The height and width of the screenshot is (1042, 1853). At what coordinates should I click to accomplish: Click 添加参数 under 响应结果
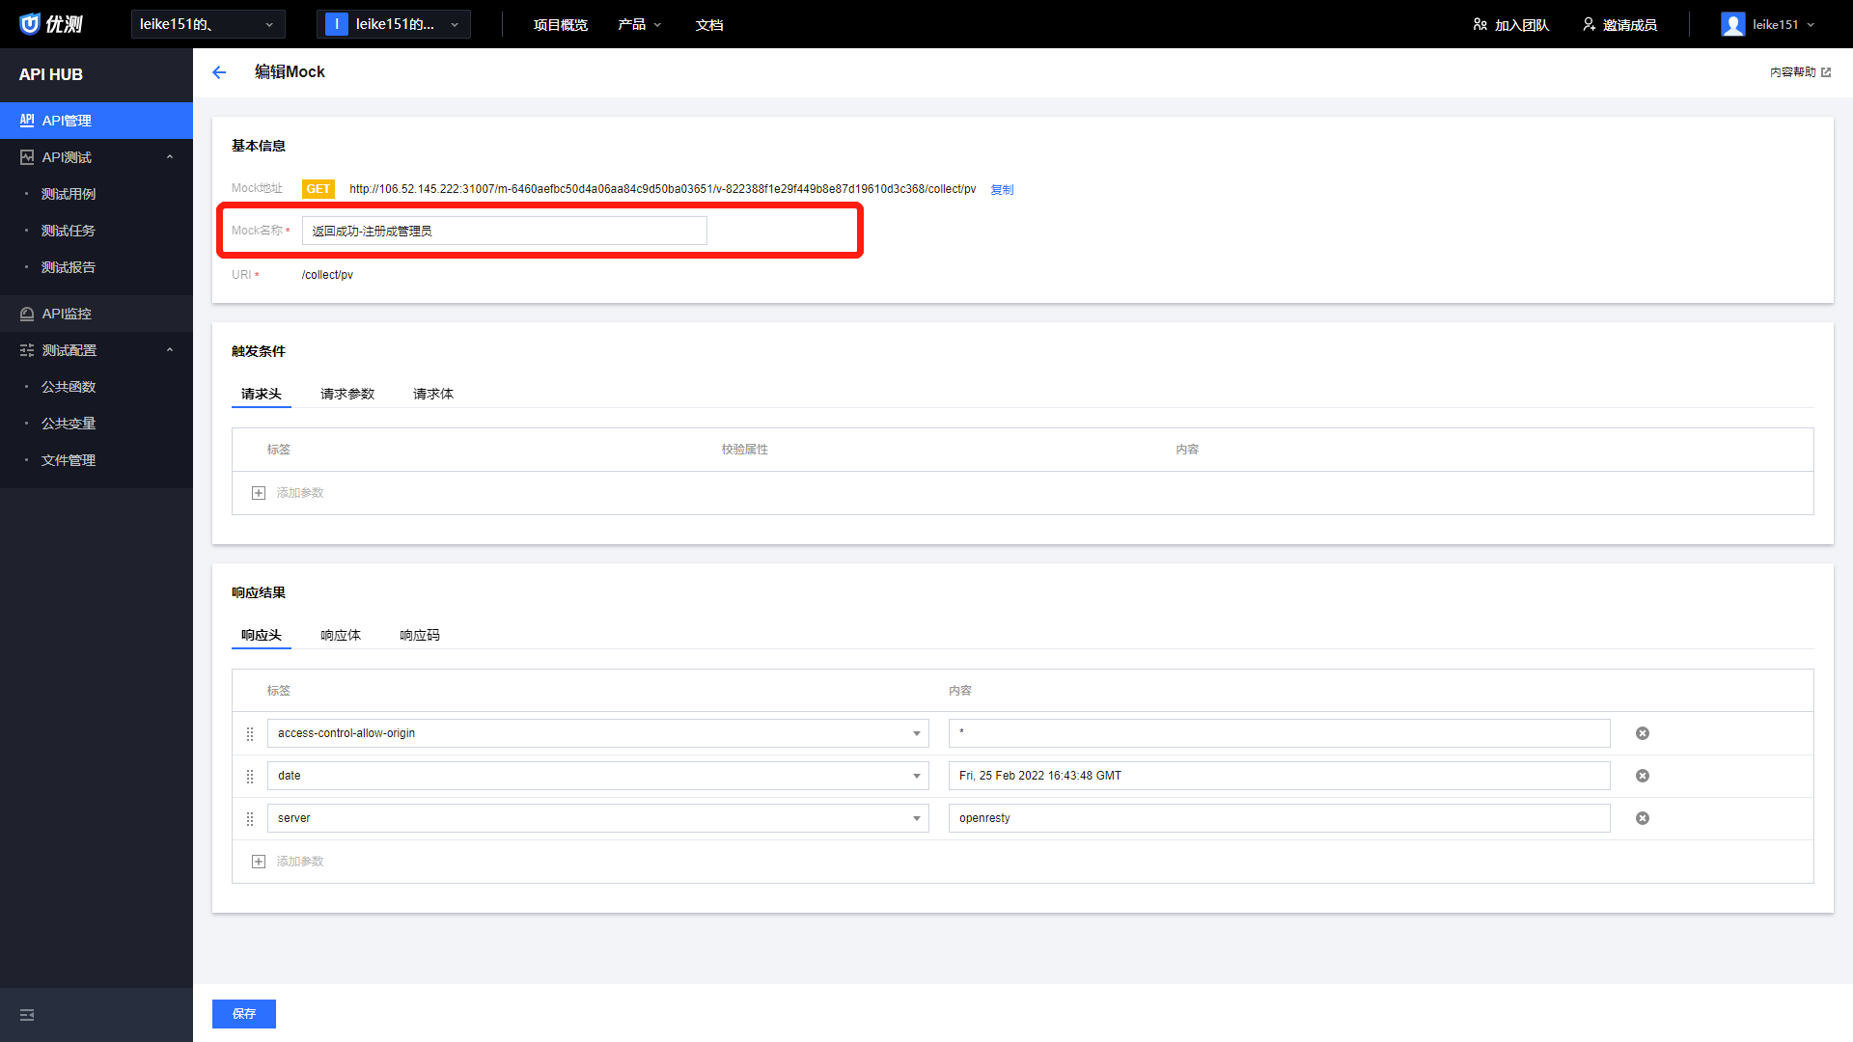point(300,862)
